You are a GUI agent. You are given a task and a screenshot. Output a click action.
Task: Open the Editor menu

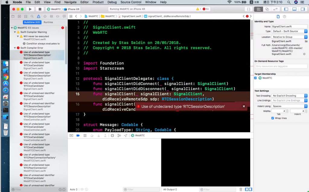coord(84,2)
